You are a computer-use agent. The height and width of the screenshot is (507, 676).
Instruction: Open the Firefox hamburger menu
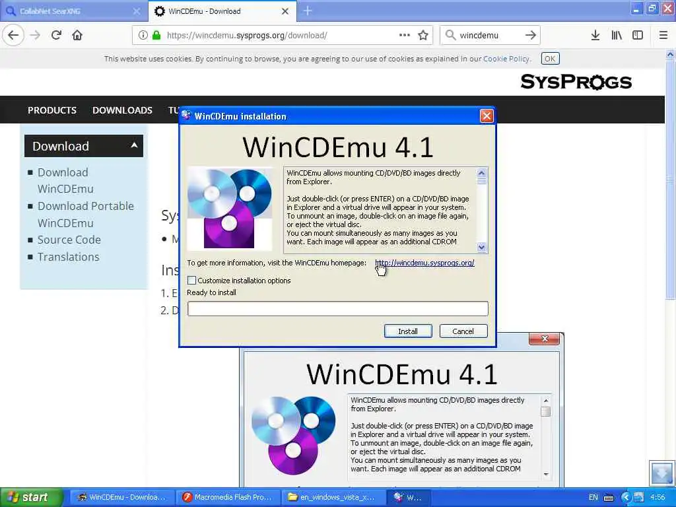[663, 35]
